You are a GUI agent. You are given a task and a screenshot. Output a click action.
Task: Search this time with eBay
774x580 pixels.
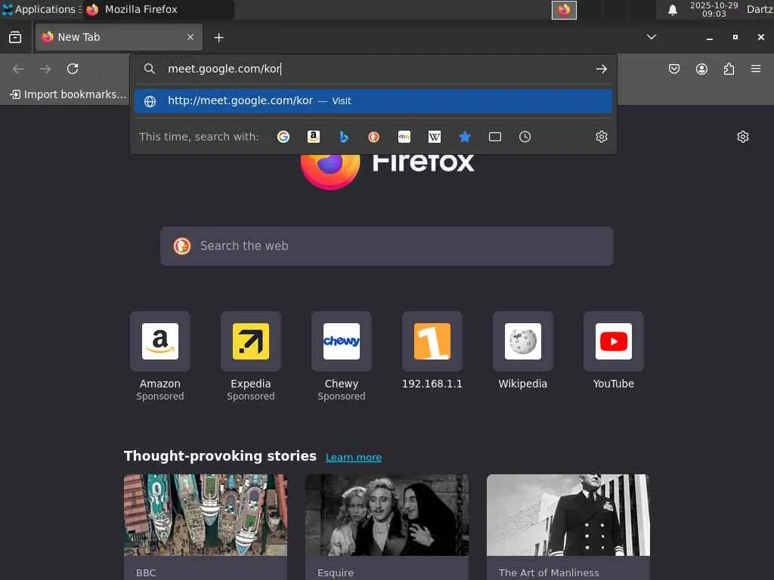click(404, 137)
